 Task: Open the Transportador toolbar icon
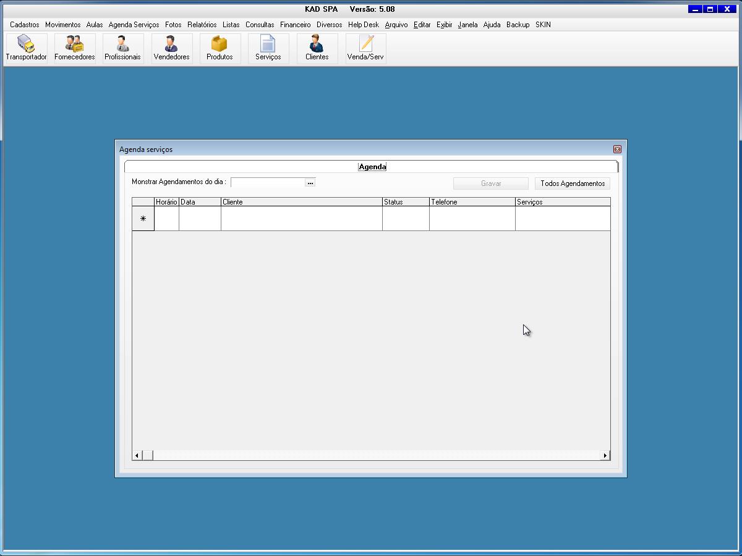(27, 48)
